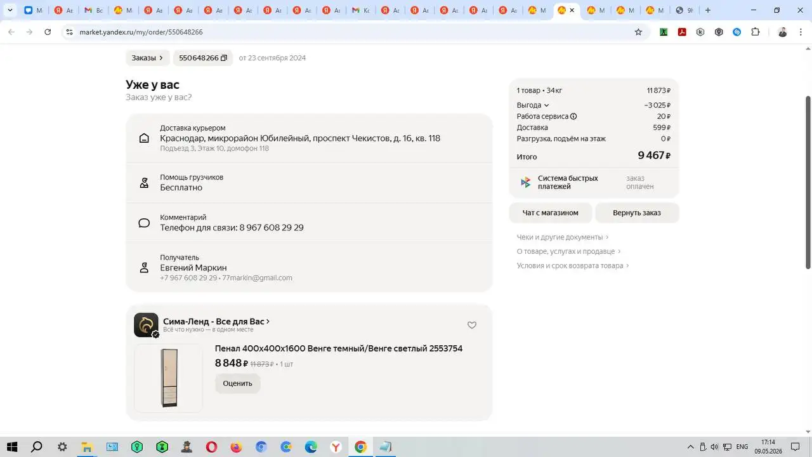812x457 pixels.
Task: Open Чеки и другие документы
Action: pyautogui.click(x=563, y=237)
